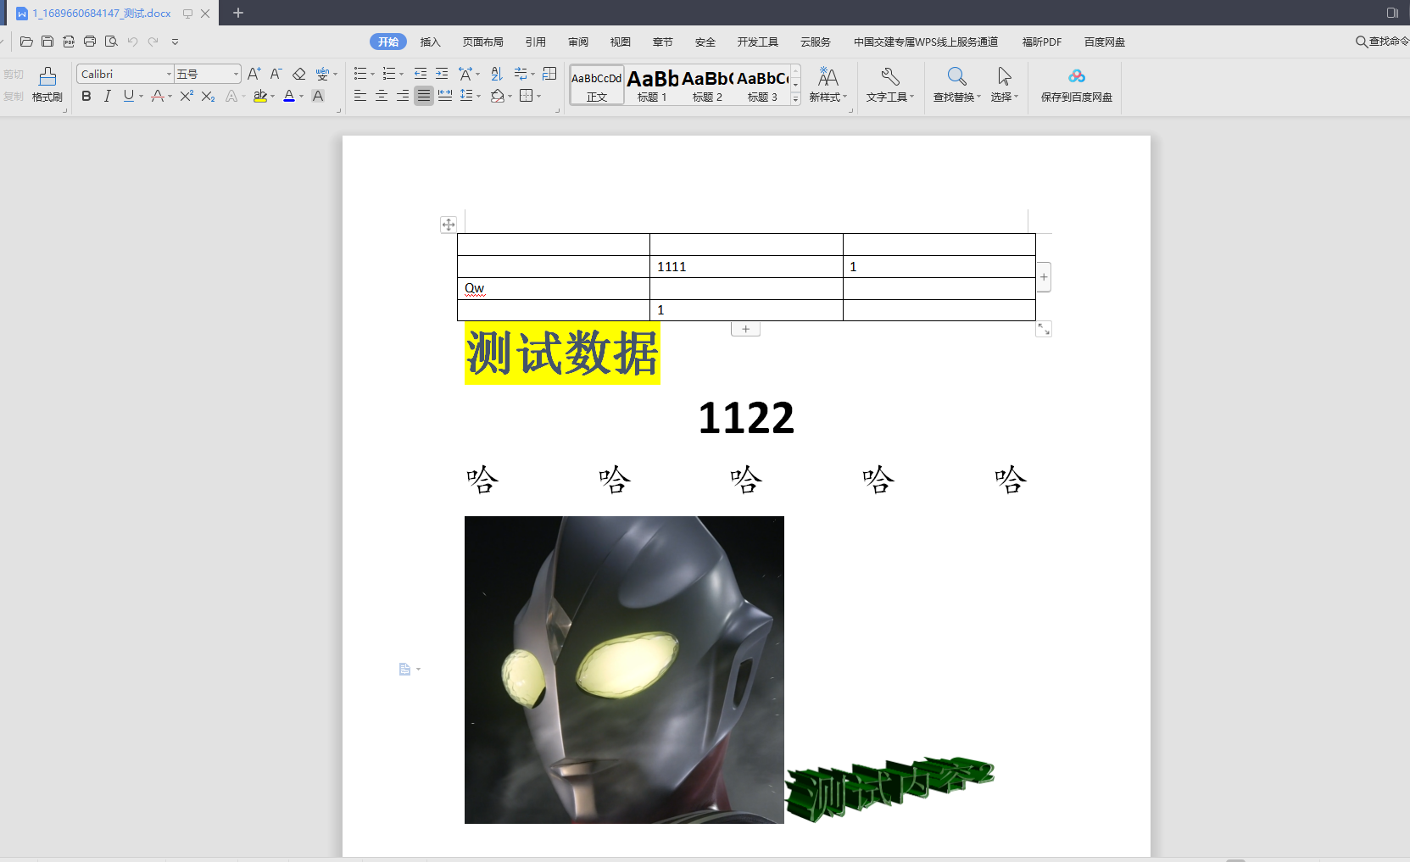The image size is (1410, 862).
Task: Click the table cell containing 1111
Action: pos(746,266)
